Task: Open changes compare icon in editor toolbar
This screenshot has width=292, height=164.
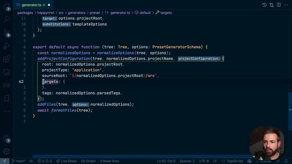Action: tap(271, 5)
